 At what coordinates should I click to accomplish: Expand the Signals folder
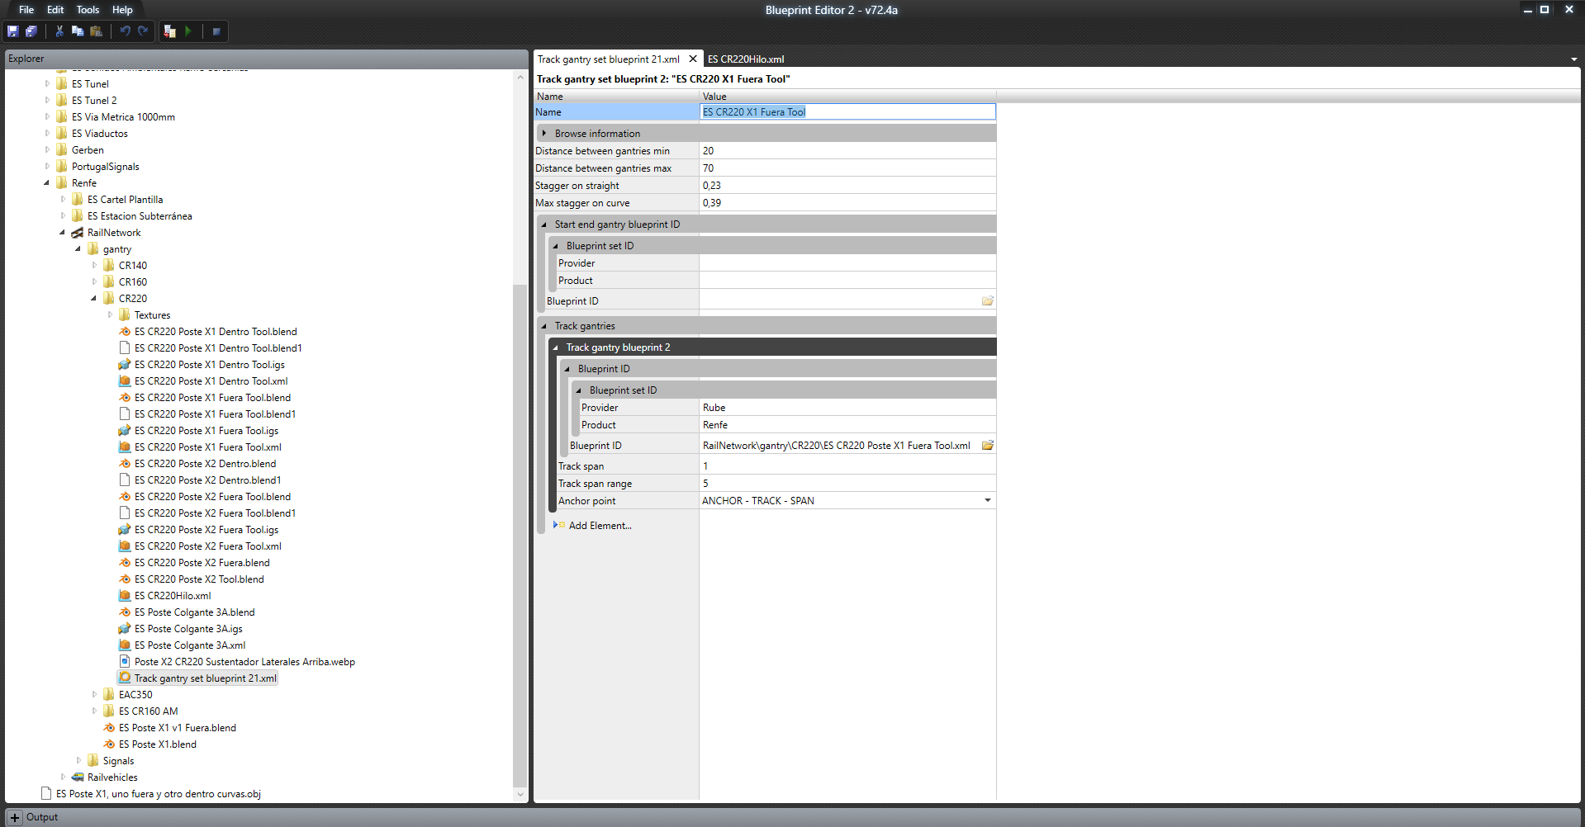[x=78, y=761]
